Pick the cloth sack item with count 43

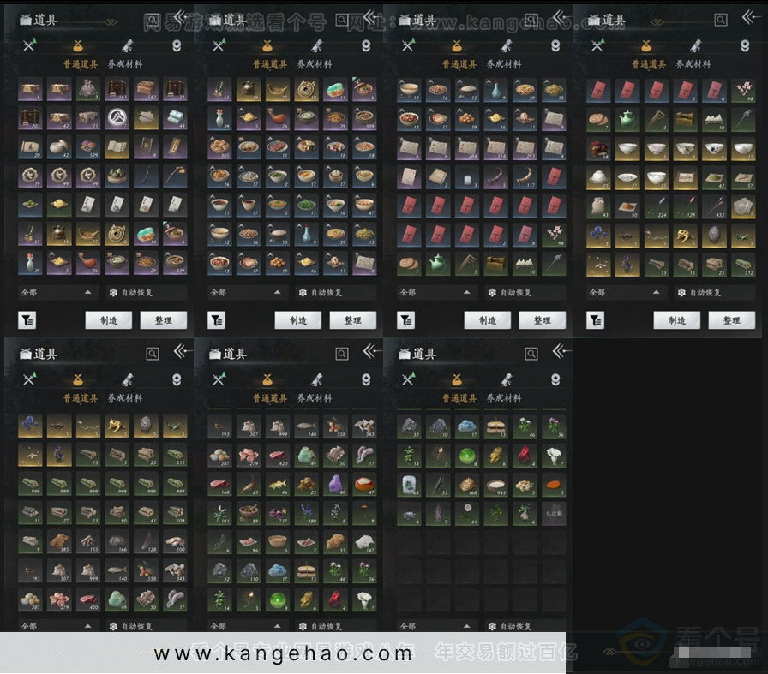point(598,205)
